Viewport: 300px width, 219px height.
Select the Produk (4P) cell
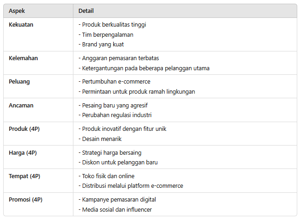[x=24, y=129]
